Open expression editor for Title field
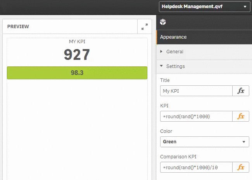The height and width of the screenshot is (180, 252). (241, 91)
